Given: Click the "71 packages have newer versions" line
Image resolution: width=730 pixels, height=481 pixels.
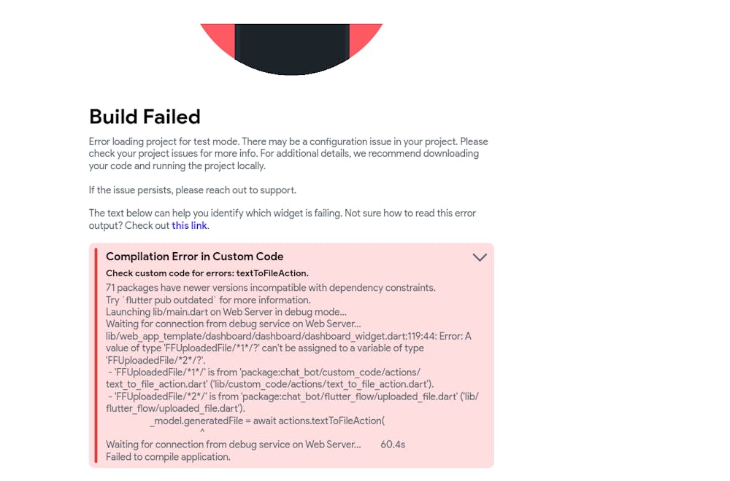Looking at the screenshot, I should coord(270,288).
